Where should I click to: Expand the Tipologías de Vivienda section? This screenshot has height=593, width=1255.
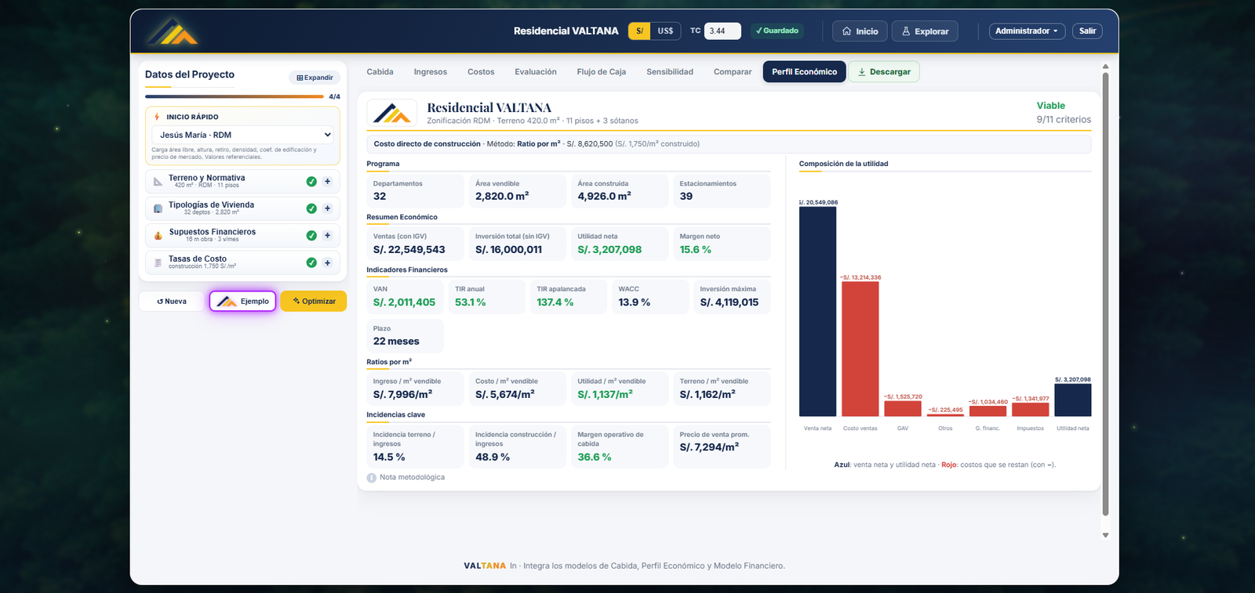click(327, 208)
